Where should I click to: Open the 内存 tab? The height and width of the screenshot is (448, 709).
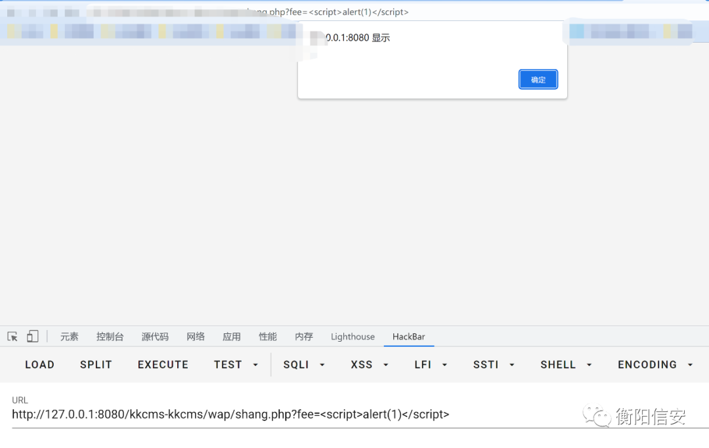304,336
